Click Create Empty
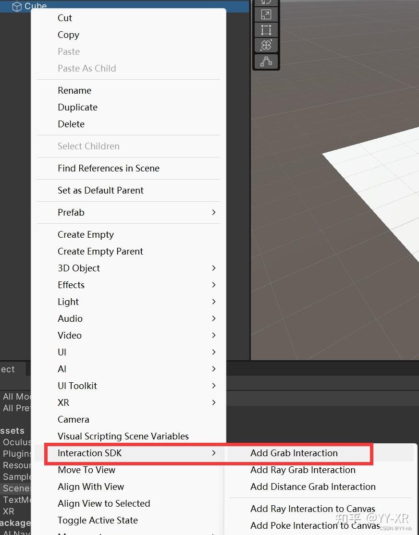This screenshot has width=419, height=535. point(86,234)
